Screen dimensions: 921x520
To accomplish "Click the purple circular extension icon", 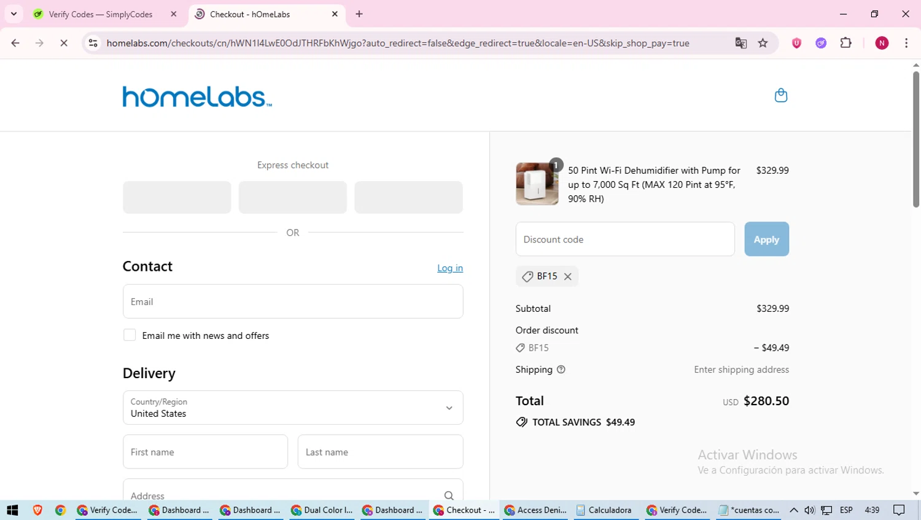I will [x=821, y=43].
